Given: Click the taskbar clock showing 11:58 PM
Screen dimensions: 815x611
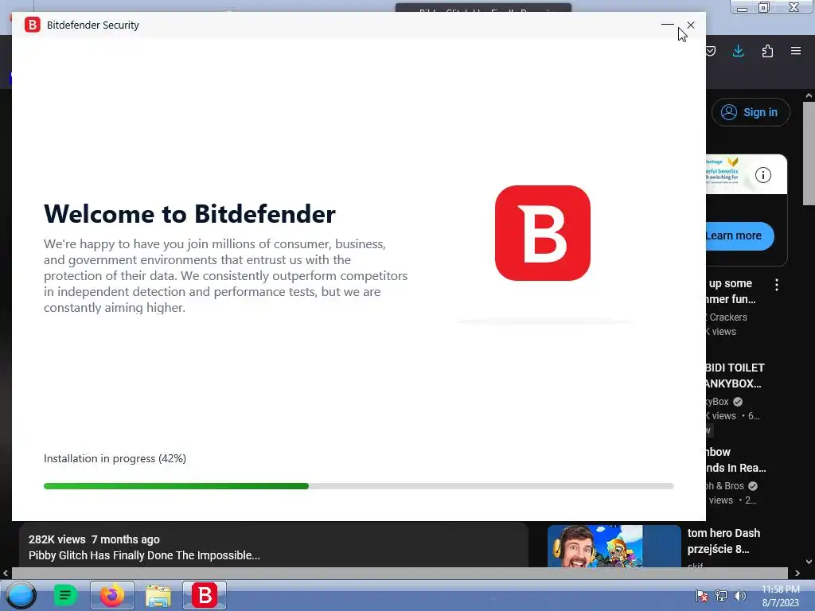Looking at the screenshot, I should click(x=780, y=596).
